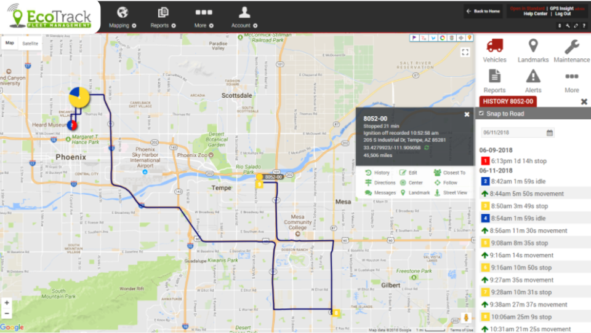
Task: Switch map to Satellite view
Action: click(30, 44)
